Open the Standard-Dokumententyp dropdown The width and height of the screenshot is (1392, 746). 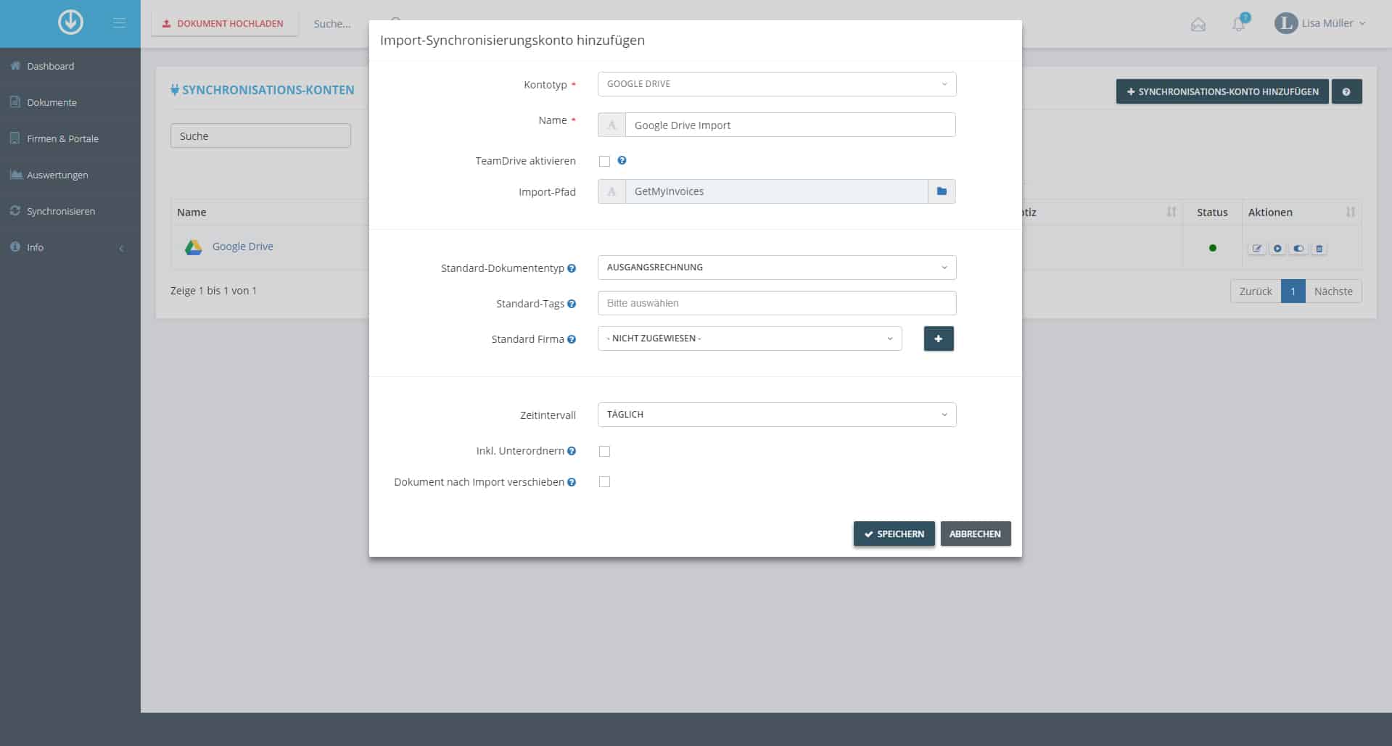point(777,268)
